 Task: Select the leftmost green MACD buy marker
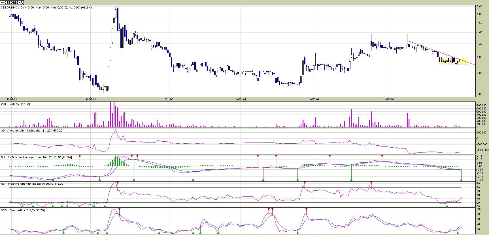[53, 179]
